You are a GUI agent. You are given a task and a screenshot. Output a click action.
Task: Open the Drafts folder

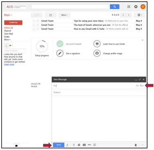pyautogui.click(x=7, y=37)
